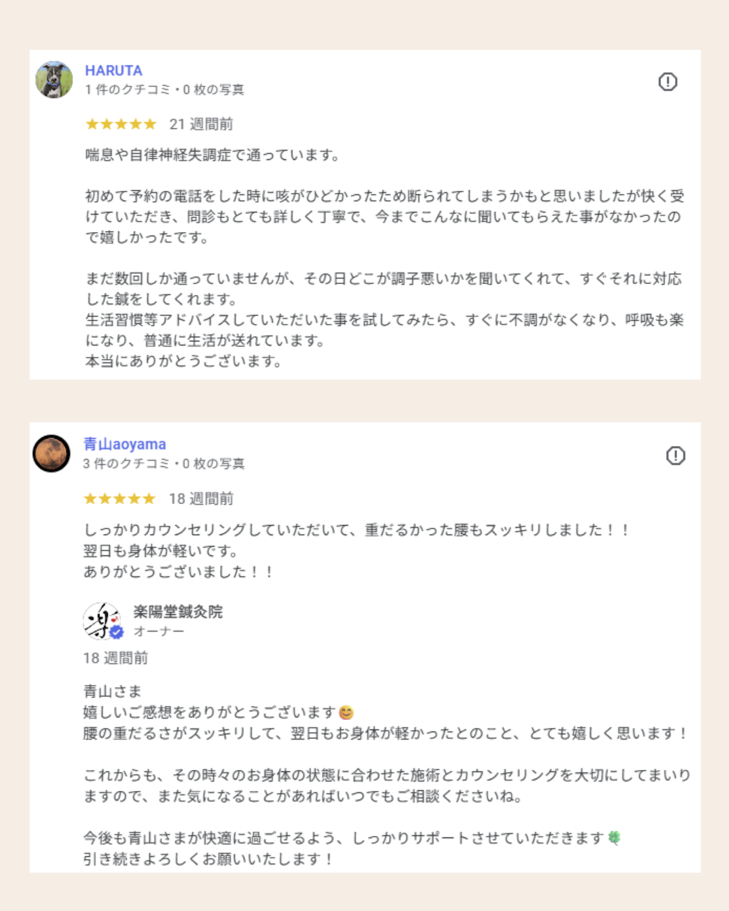The height and width of the screenshot is (911, 729).
Task: Open the HARUTA reviewer name link
Action: click(113, 70)
